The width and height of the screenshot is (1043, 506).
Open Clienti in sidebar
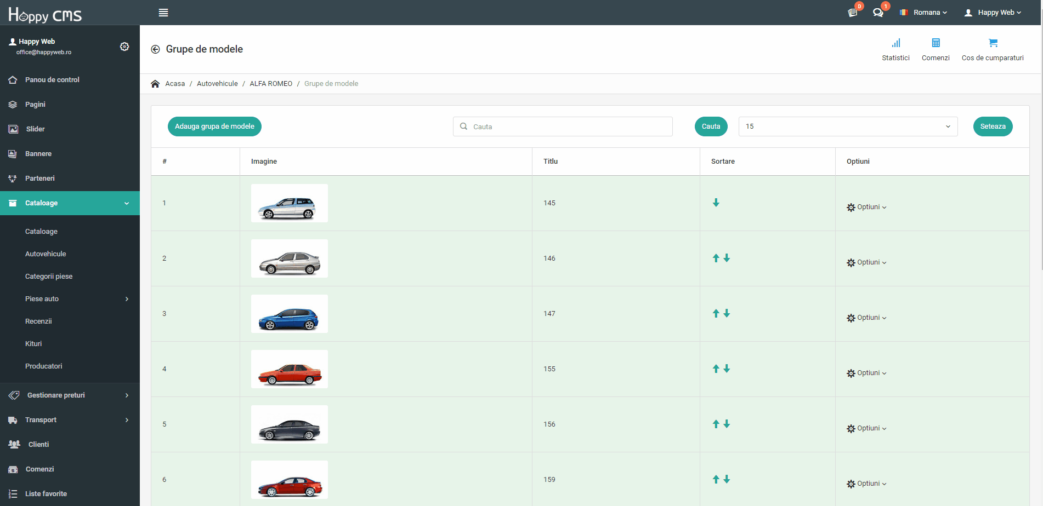click(x=70, y=445)
